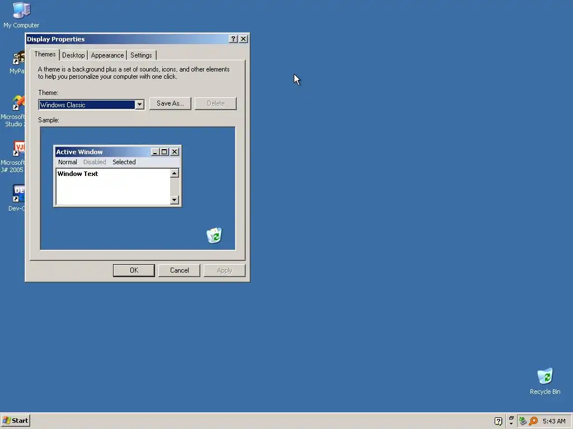Click the Safely Remove Hardware tray icon

click(523, 421)
